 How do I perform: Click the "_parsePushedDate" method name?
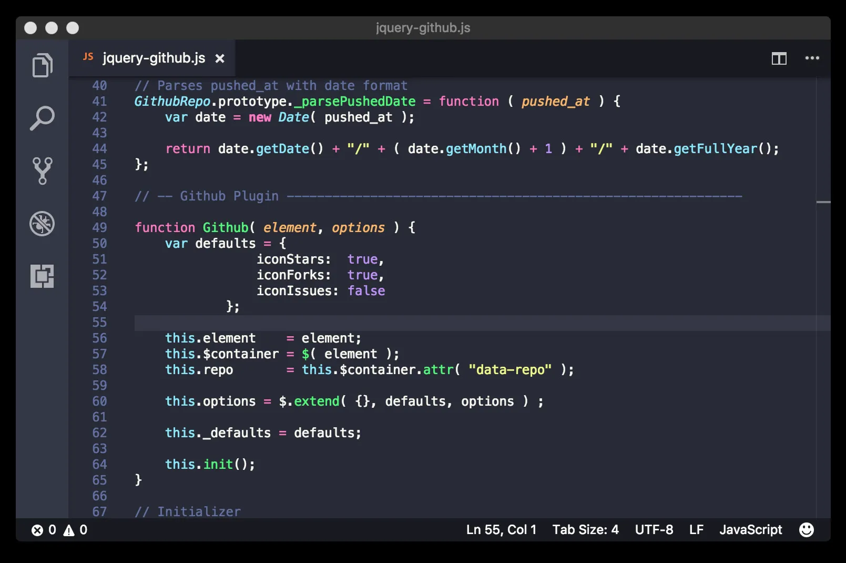(x=355, y=101)
